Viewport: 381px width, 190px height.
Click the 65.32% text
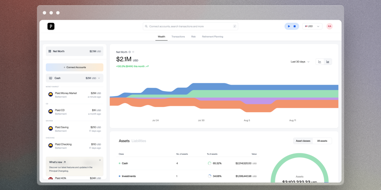point(217,163)
